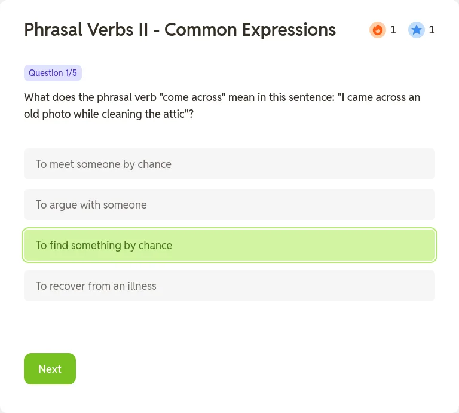Image resolution: width=459 pixels, height=413 pixels.
Task: Pick the "To recover from an illness" option
Action: (229, 286)
